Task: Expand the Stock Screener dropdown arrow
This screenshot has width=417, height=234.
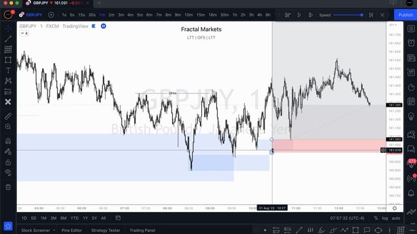Action: (54, 230)
